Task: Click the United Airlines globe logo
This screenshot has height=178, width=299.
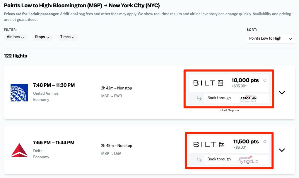Action: pyautogui.click(x=19, y=92)
